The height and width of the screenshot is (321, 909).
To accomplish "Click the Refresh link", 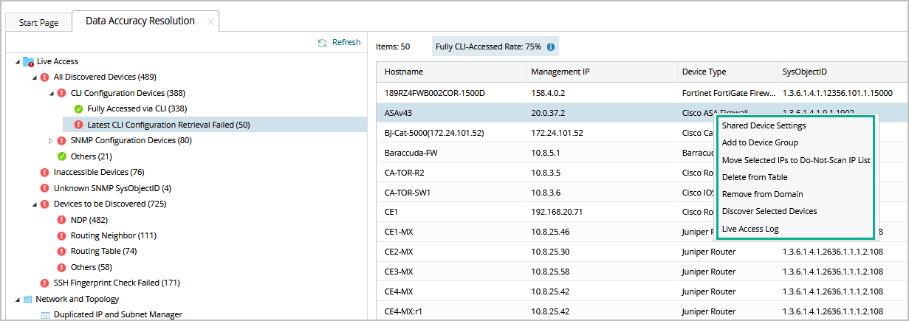I will click(x=346, y=42).
